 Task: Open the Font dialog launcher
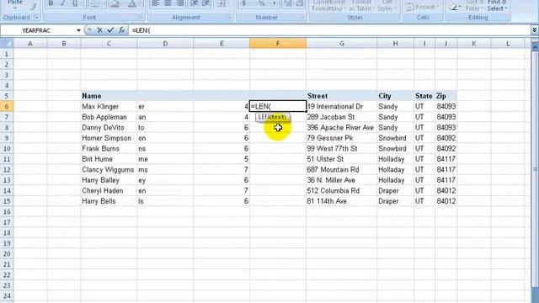pyautogui.click(x=141, y=17)
